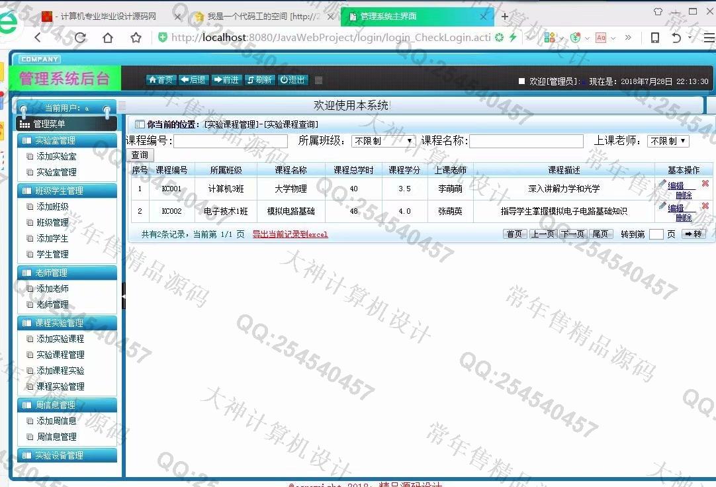Click the browser home icon

tap(108, 38)
